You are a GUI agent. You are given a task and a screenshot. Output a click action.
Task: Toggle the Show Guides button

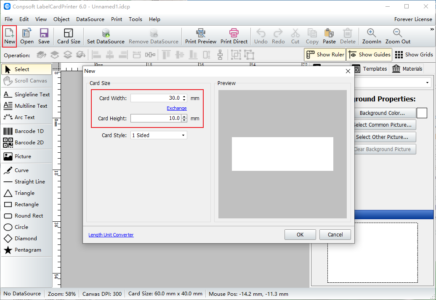(369, 55)
